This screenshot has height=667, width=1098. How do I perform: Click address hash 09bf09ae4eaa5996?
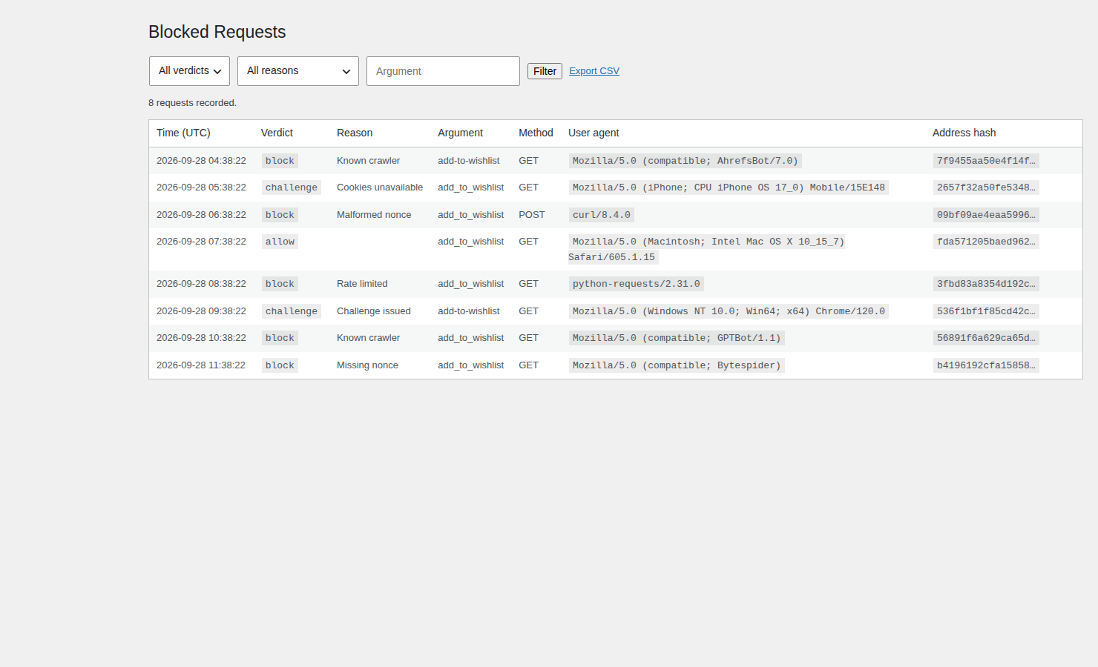[986, 215]
